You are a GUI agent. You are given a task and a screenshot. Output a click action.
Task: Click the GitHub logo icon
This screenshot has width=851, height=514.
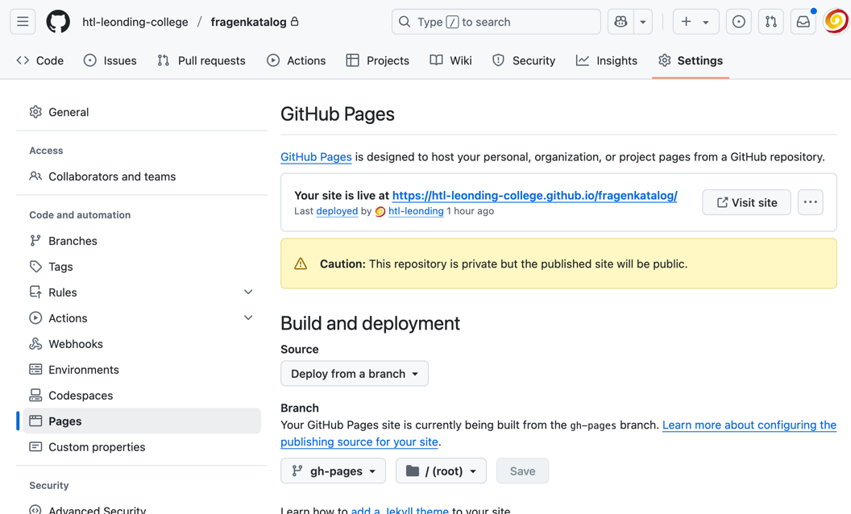point(58,22)
